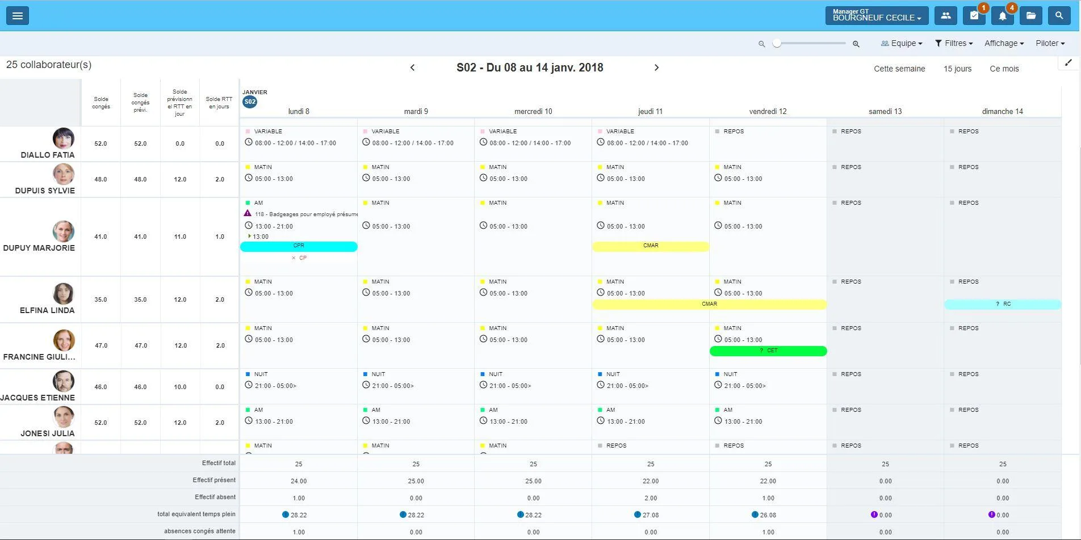Open JONESI JULIA employee name
Viewport: 1081px width, 540px height.
[48, 433]
